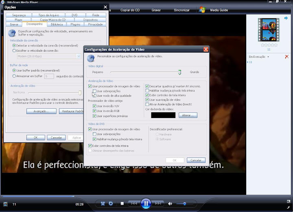Enable Usar sobreposições in Vídeo de DVD
The image size is (293, 212).
[94, 134]
